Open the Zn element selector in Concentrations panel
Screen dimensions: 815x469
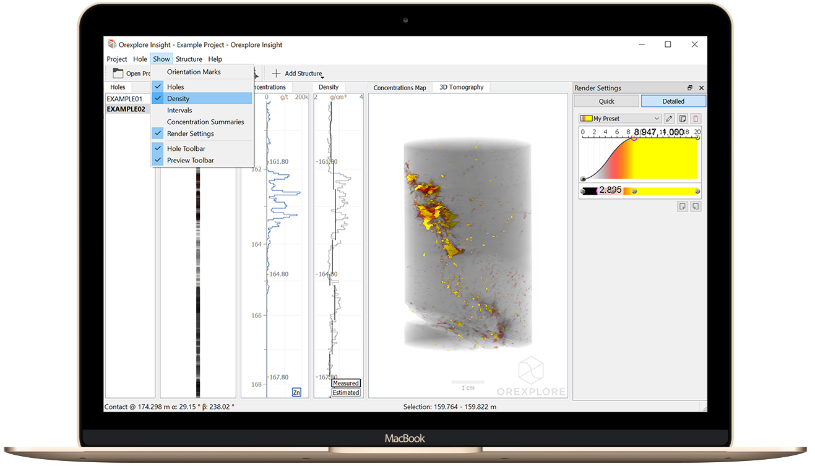pyautogui.click(x=296, y=392)
